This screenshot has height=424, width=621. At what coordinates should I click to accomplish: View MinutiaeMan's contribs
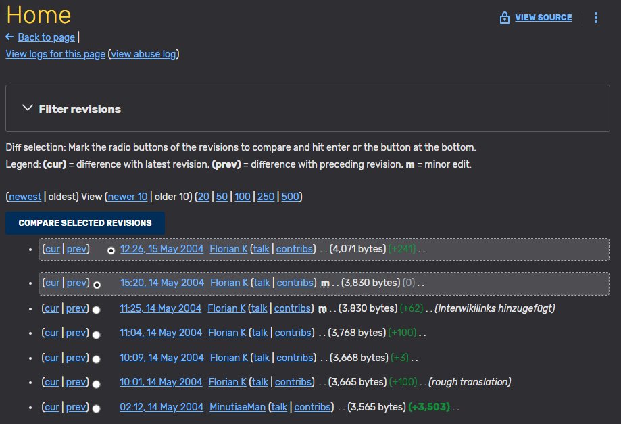(312, 407)
